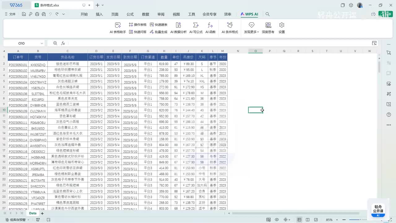Click the zoom magnifier beside formula bar
Screen dimensions: 396x223
pos(55,43)
